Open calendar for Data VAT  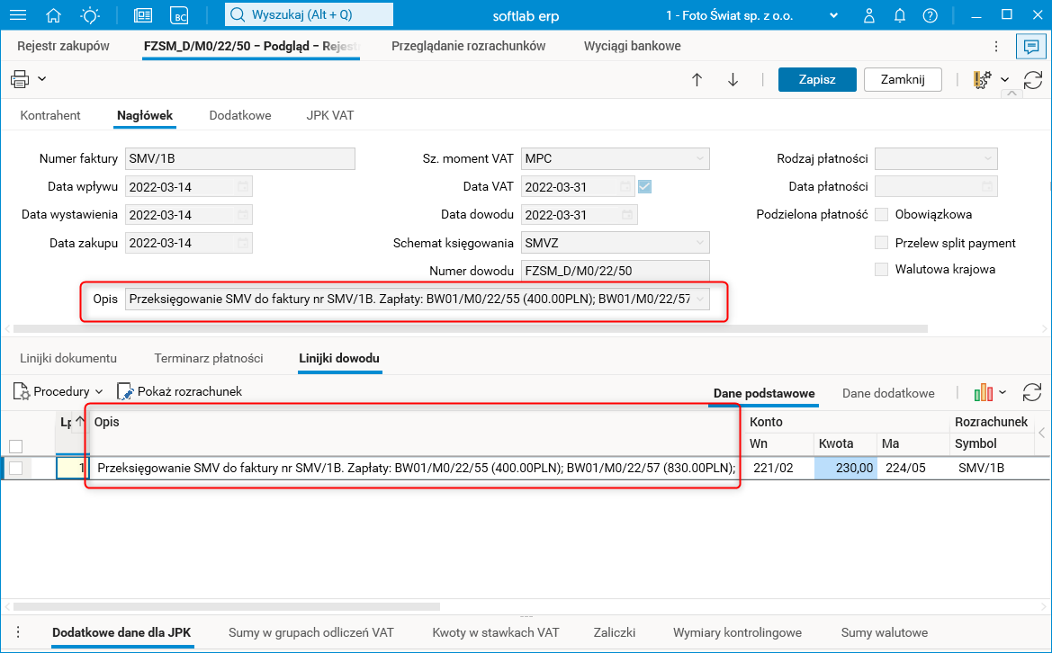click(x=625, y=186)
